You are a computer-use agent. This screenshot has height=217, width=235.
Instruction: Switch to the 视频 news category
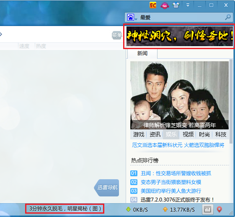coord(188,134)
